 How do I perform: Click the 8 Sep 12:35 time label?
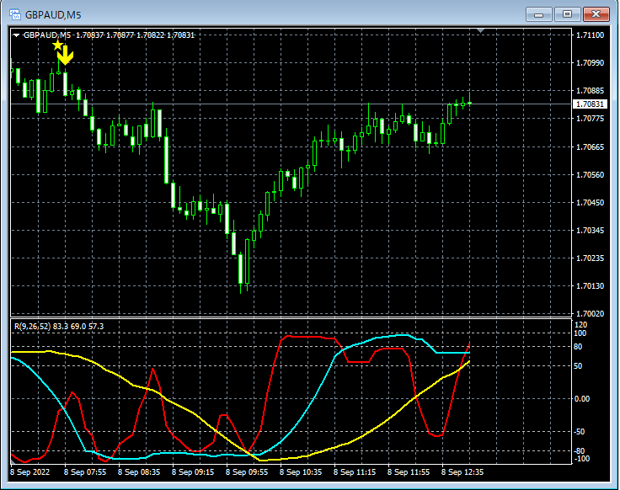(462, 472)
